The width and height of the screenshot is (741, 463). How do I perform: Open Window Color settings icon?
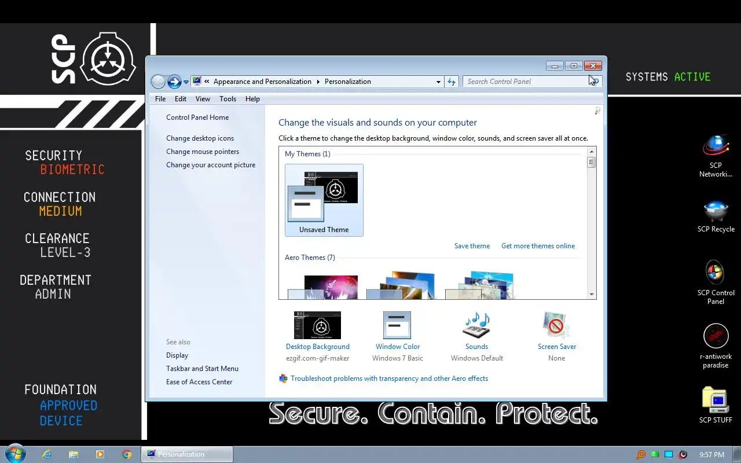397,325
